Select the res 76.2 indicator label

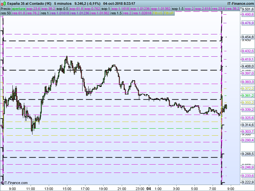click(33, 13)
